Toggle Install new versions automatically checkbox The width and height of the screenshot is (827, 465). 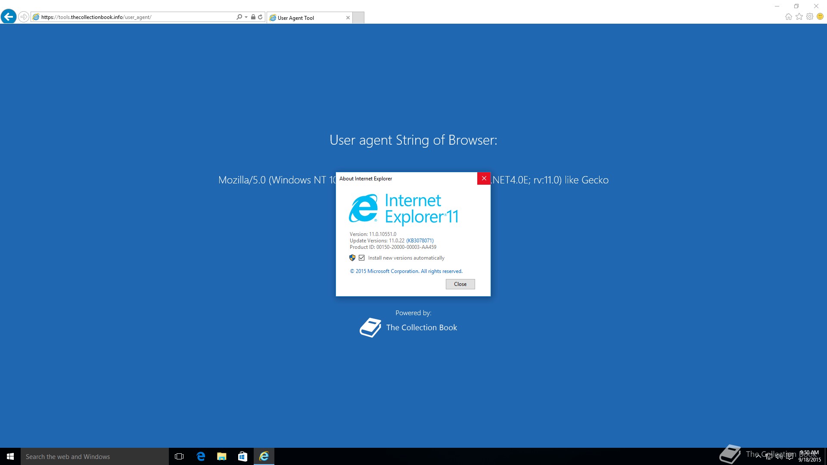362,258
